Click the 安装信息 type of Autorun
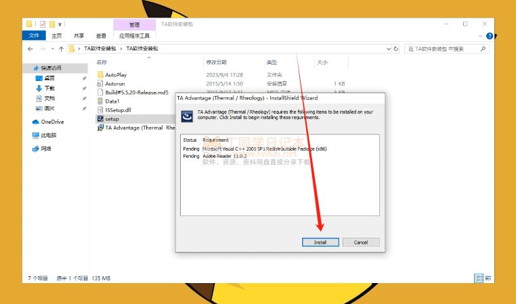This screenshot has height=304, width=516. point(276,84)
